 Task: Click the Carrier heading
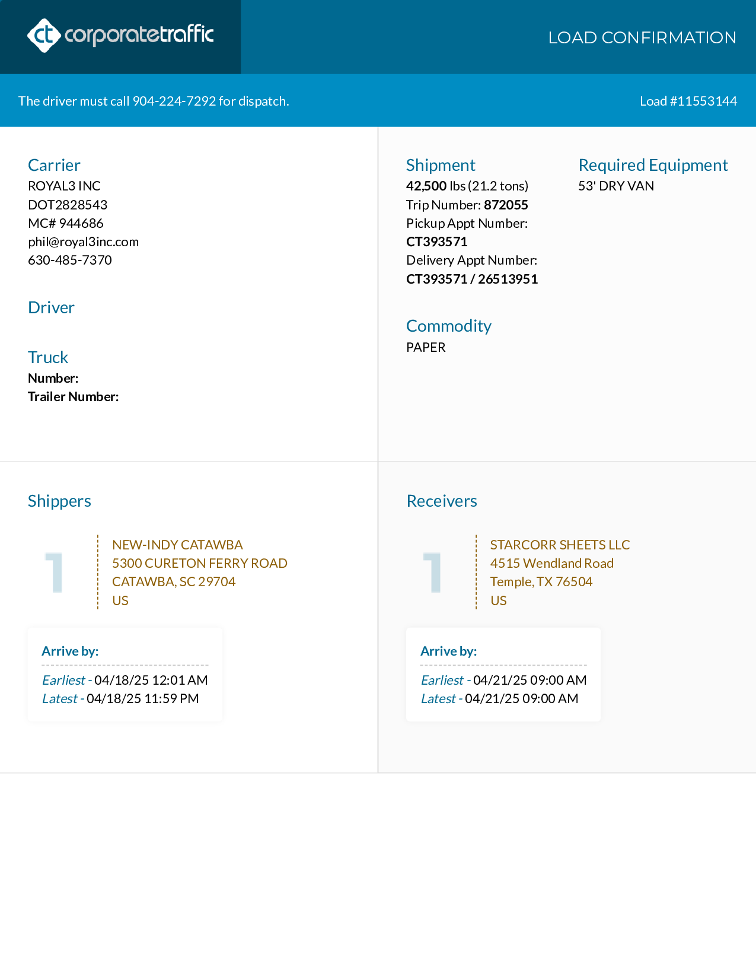tap(54, 165)
